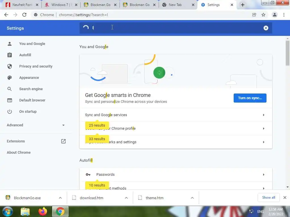Screen dimensions: 290x217
Task: Select Privacy and security in sidebar
Action: [x=36, y=66]
